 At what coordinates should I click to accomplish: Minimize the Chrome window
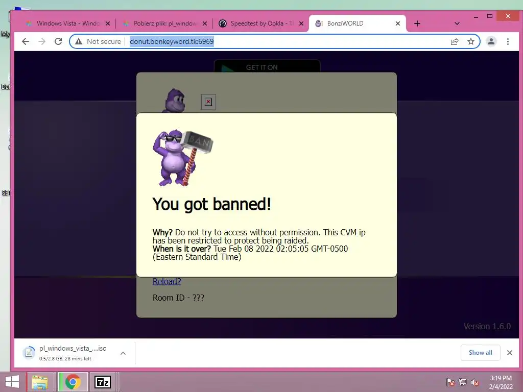[x=476, y=16]
